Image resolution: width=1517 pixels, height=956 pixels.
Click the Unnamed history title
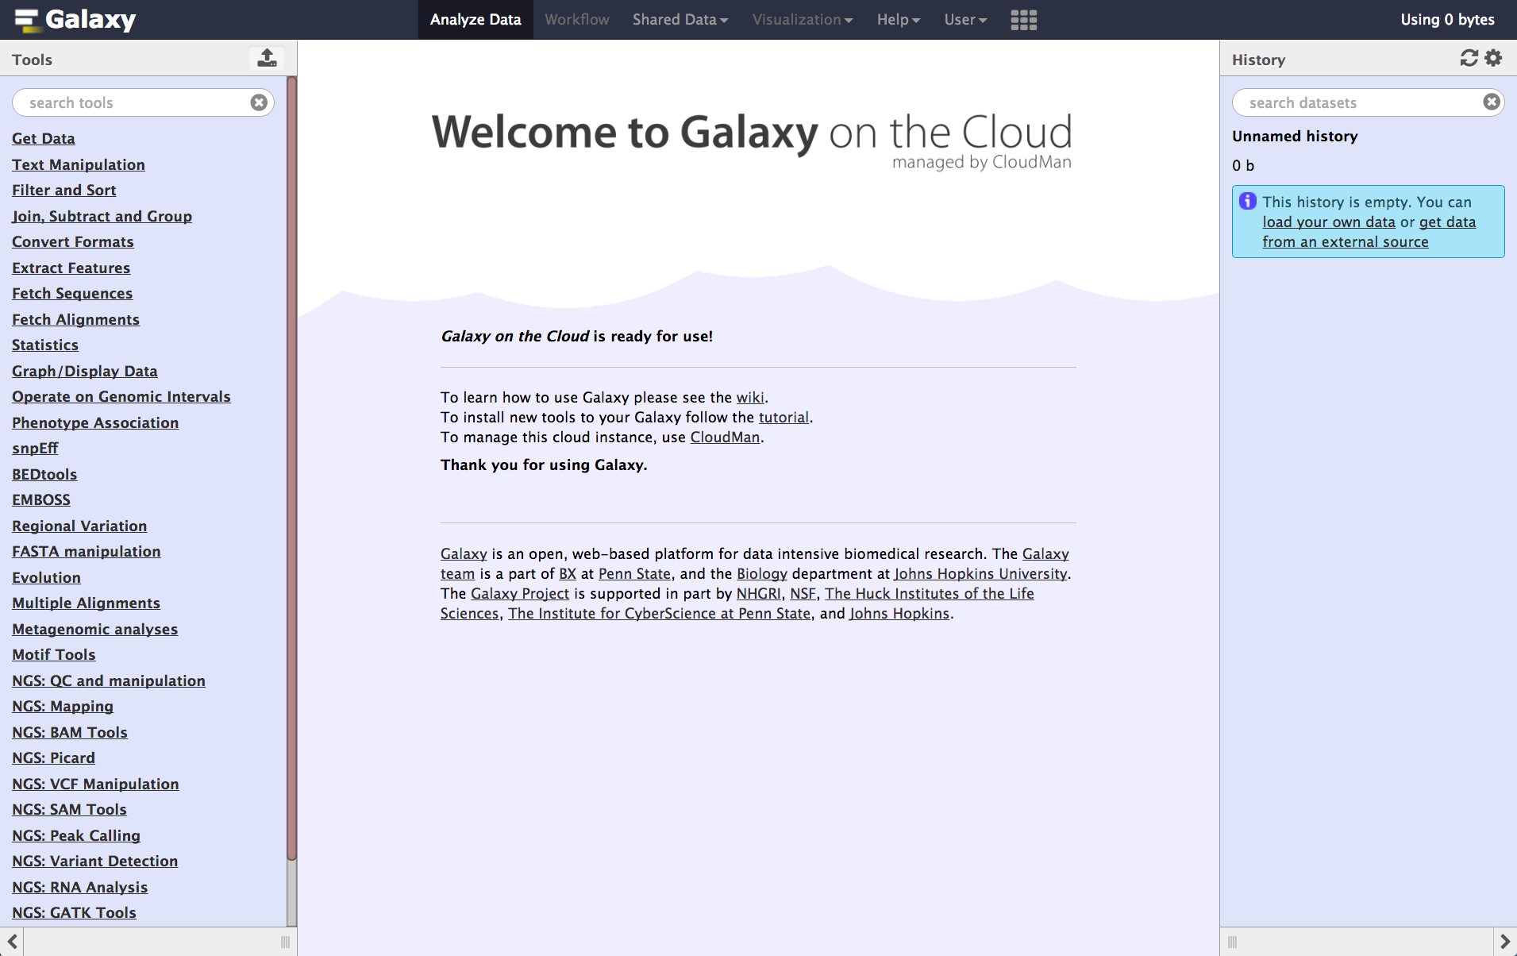pos(1295,136)
